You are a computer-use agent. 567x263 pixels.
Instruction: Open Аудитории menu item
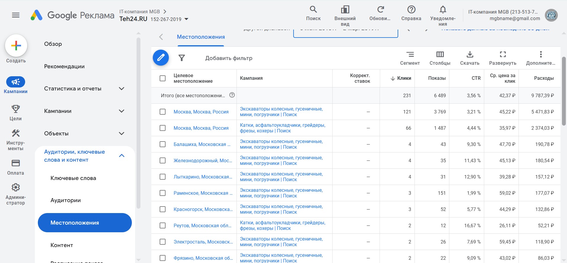[x=66, y=200]
